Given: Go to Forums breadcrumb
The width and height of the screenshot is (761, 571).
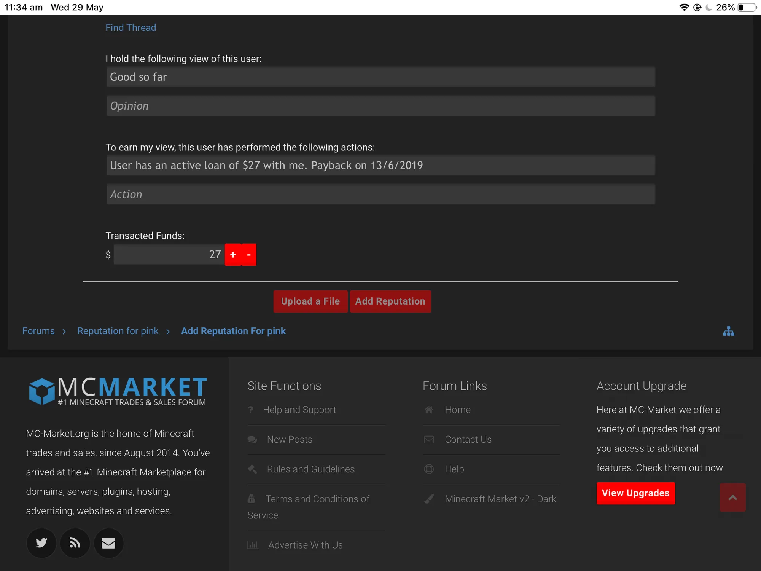Looking at the screenshot, I should (38, 331).
